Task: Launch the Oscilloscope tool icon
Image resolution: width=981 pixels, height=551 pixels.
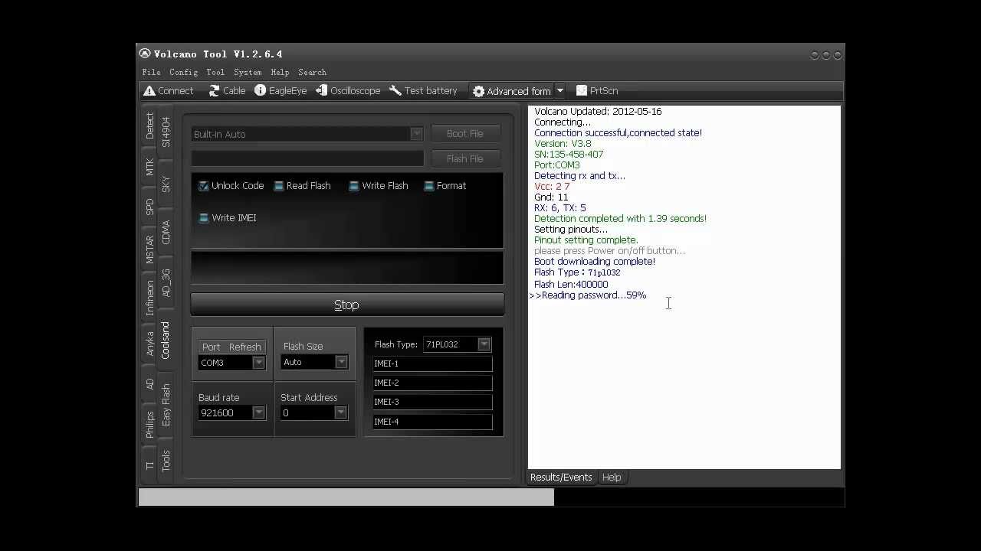Action: (322, 90)
